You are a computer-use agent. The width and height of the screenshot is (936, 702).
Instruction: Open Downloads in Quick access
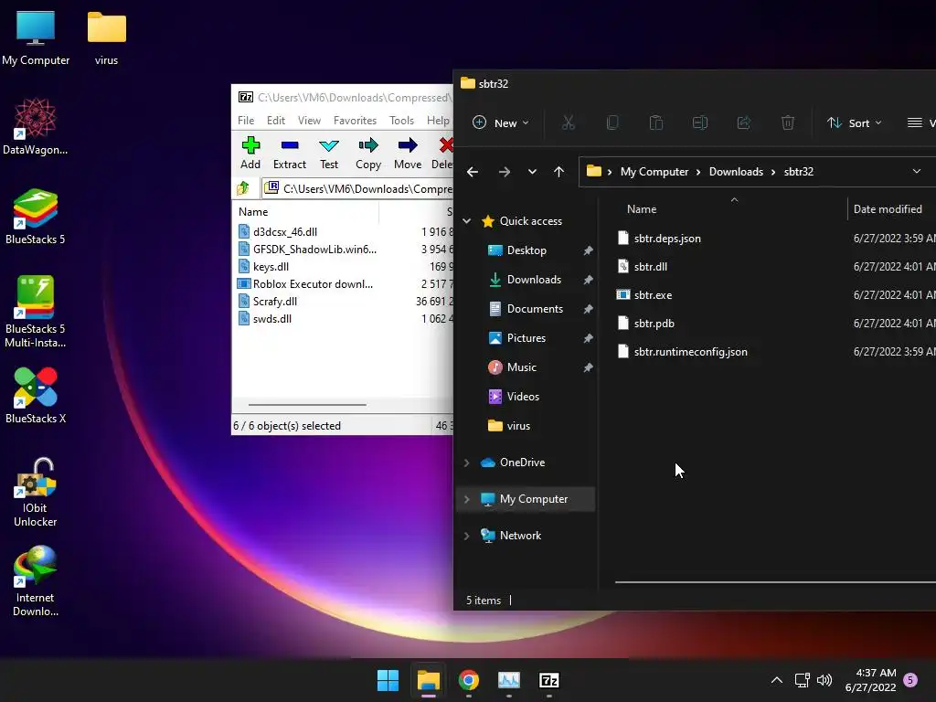pyautogui.click(x=534, y=280)
